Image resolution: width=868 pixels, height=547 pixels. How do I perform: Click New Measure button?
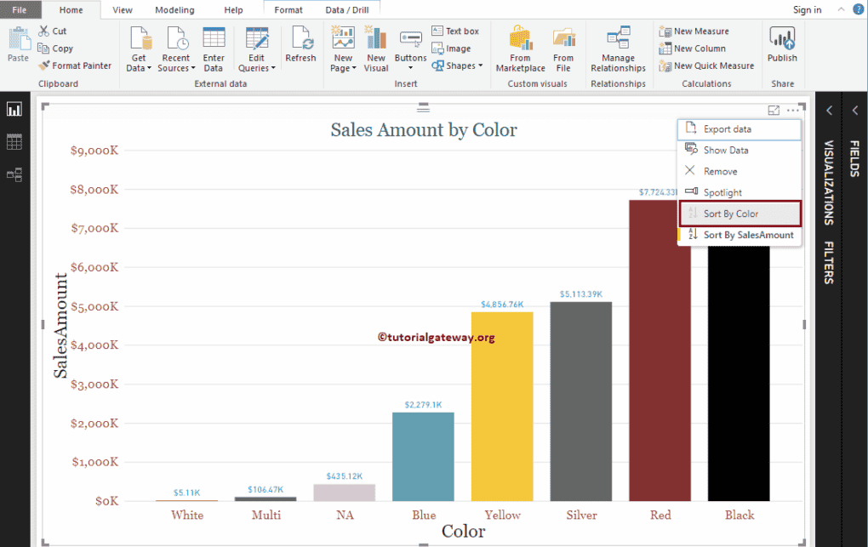(694, 31)
